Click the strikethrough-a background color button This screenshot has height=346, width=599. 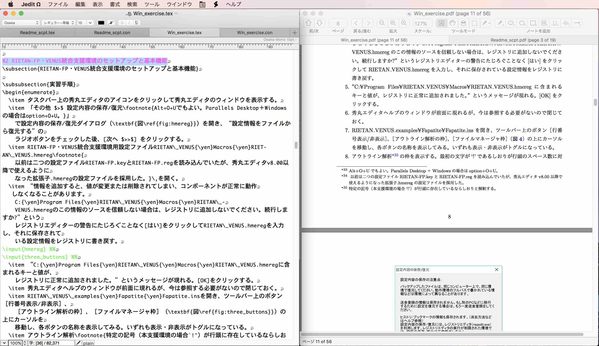(111, 23)
